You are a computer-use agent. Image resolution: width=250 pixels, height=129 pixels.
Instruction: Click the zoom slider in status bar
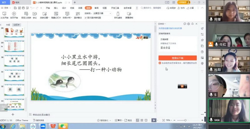185,120
